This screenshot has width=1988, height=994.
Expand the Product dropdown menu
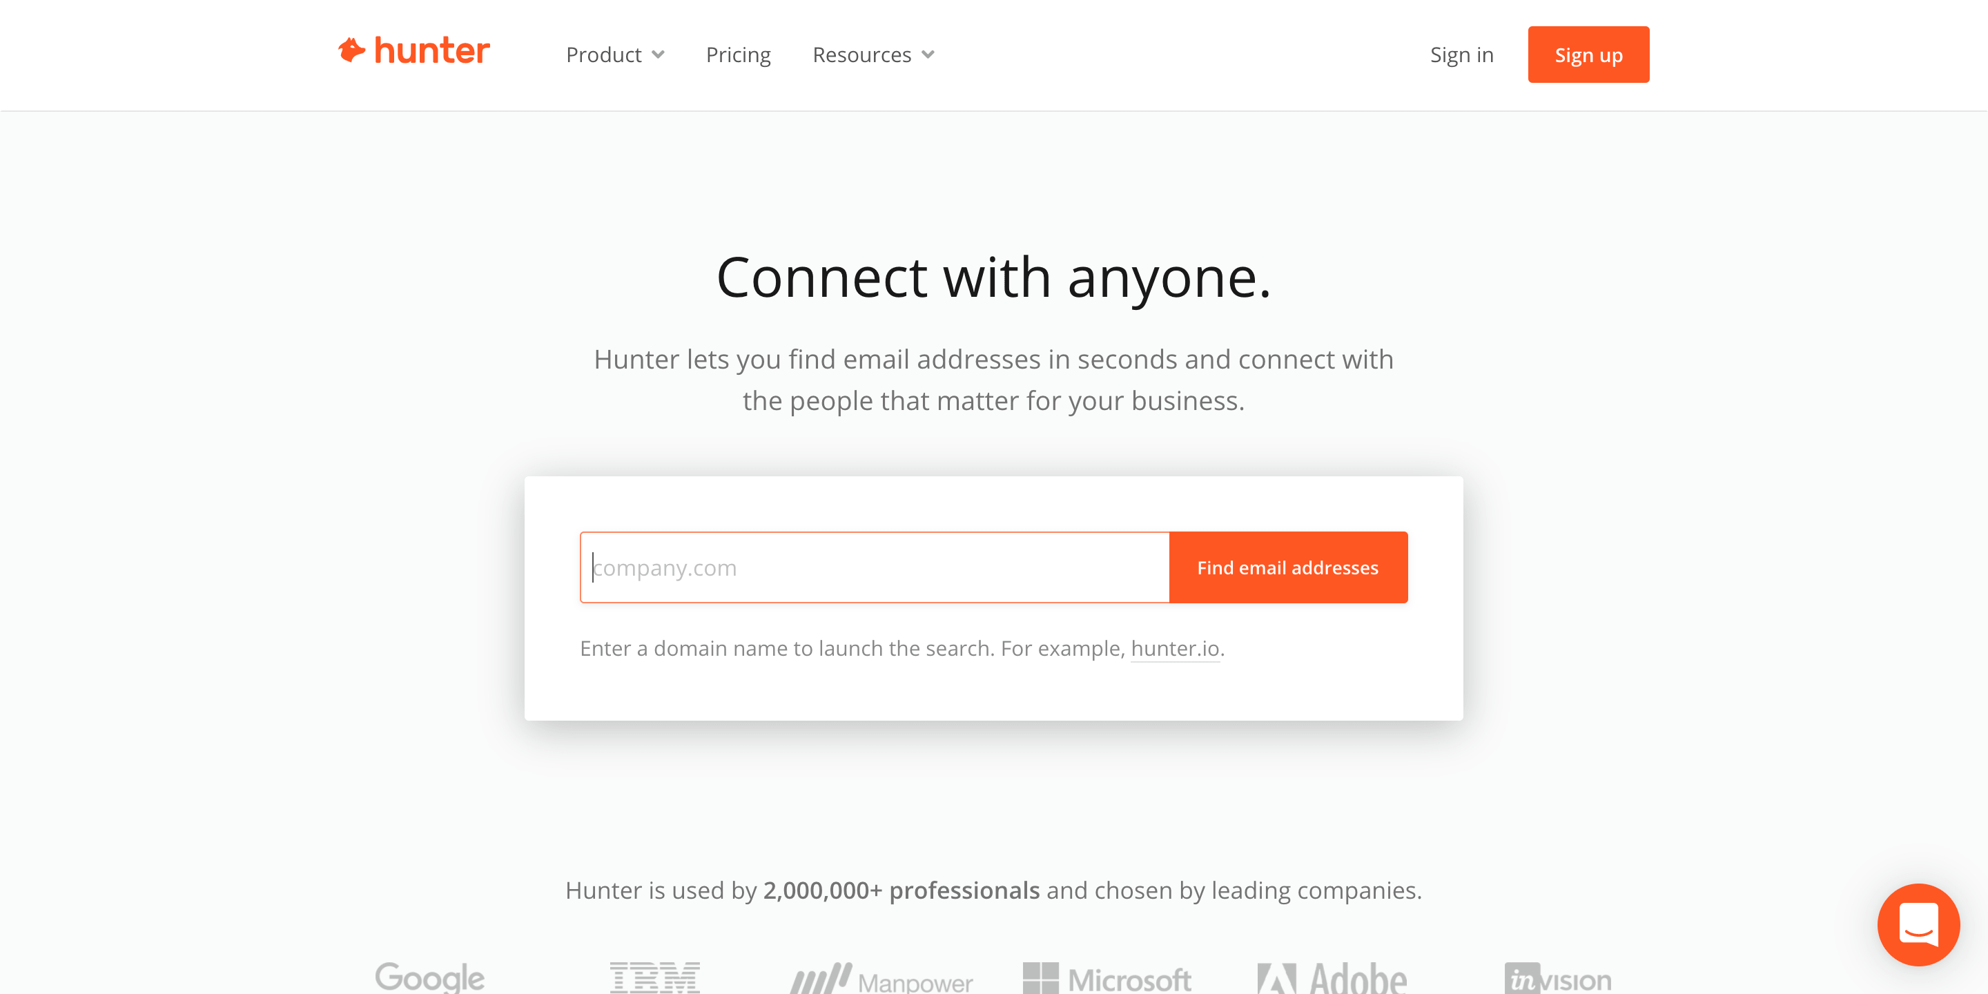(x=615, y=55)
